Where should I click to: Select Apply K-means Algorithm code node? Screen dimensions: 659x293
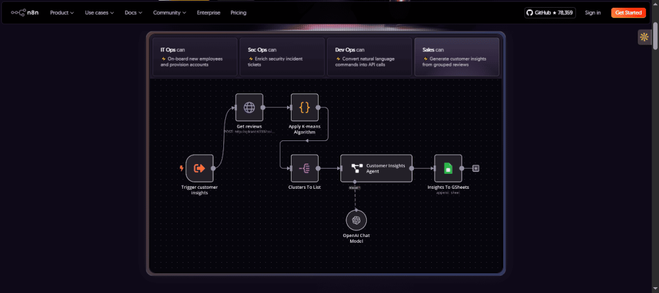pos(304,107)
